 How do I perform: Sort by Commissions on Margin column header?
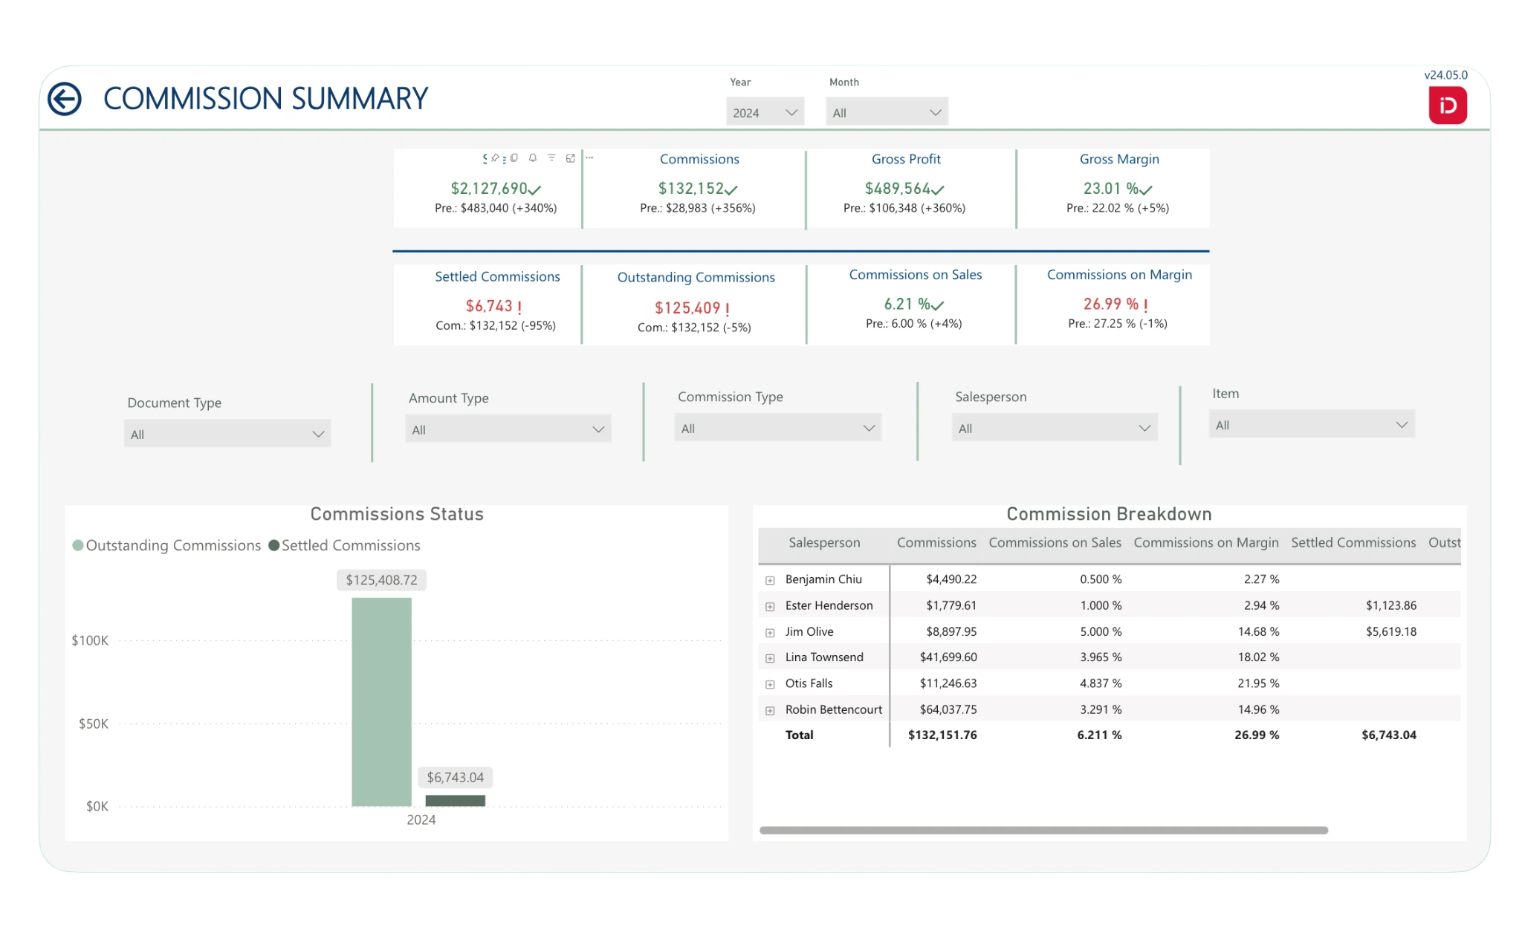pos(1205,543)
